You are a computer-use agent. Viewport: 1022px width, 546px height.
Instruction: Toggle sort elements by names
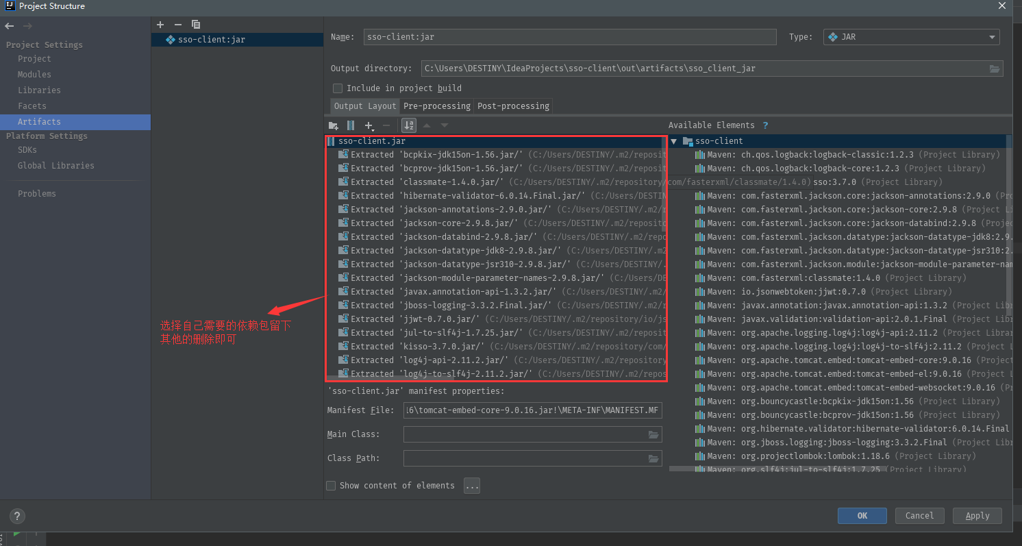point(409,125)
